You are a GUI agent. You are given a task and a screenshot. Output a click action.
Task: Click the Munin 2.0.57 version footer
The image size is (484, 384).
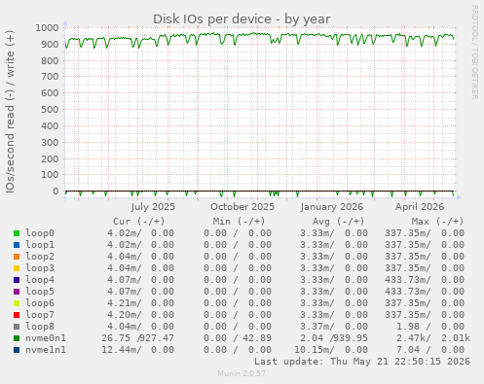click(242, 373)
